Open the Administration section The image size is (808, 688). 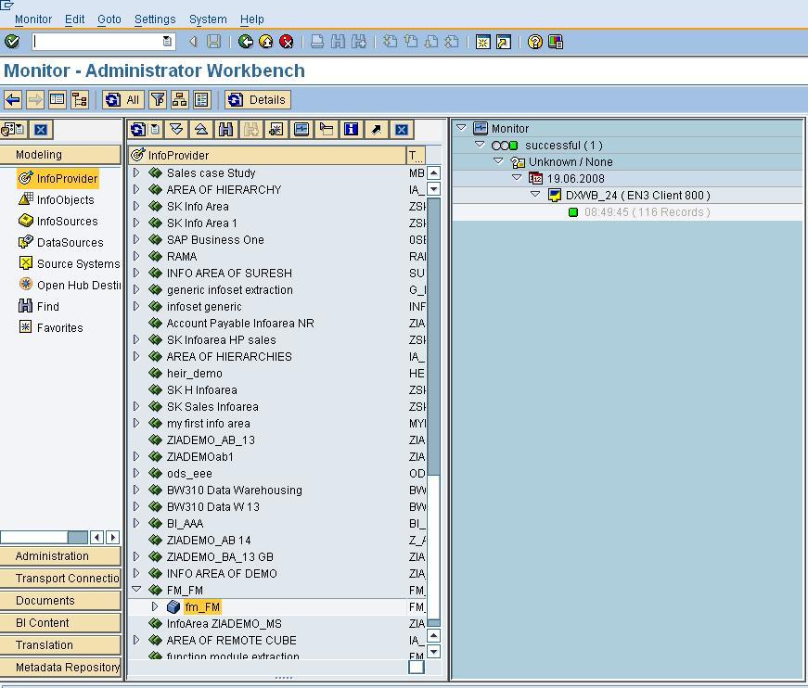tap(60, 556)
